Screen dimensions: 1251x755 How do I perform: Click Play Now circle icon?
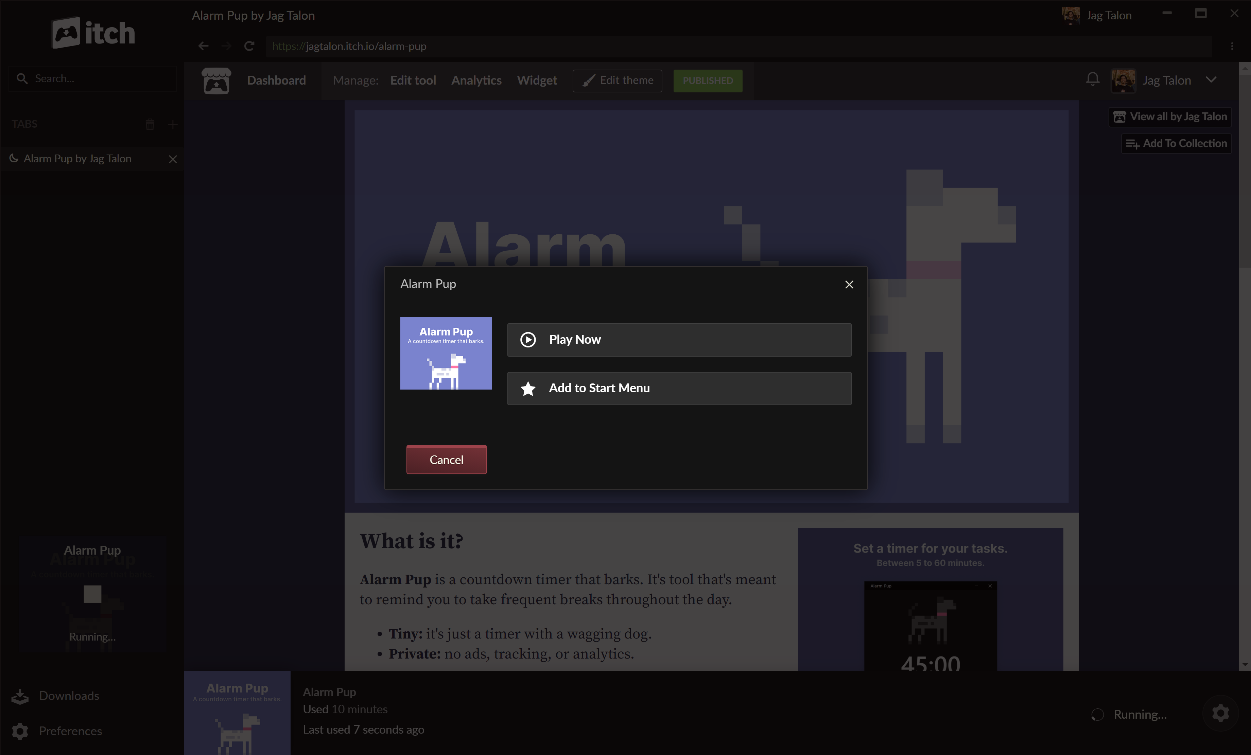(528, 339)
